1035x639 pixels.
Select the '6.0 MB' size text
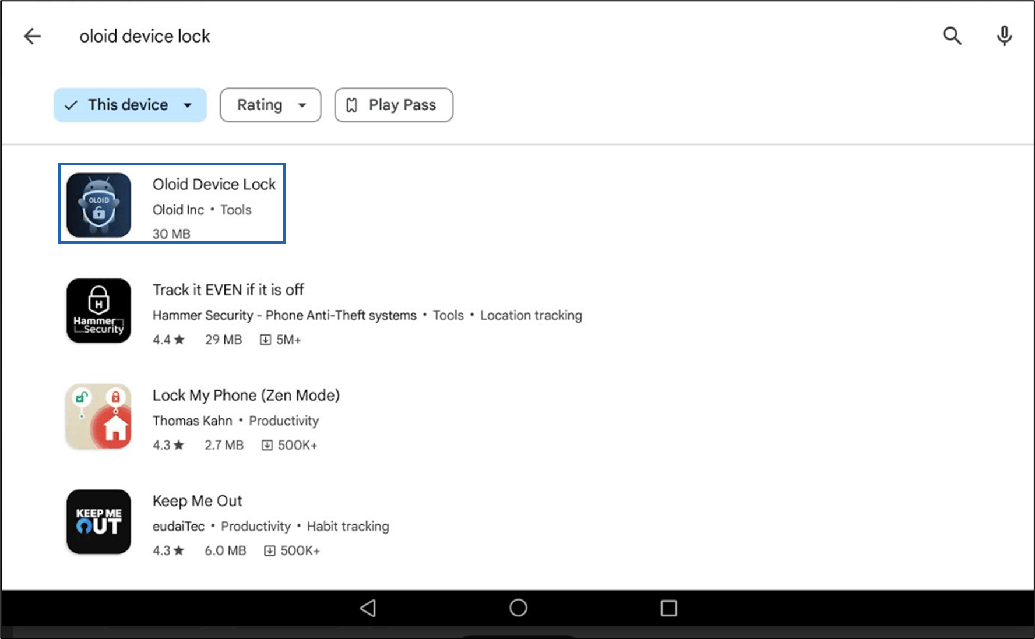pos(225,550)
